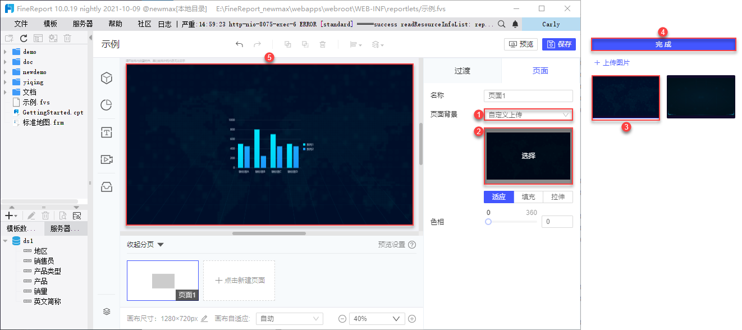Open the 40% zoom level dropdown
Screen dimensions: 742x330
click(x=377, y=319)
